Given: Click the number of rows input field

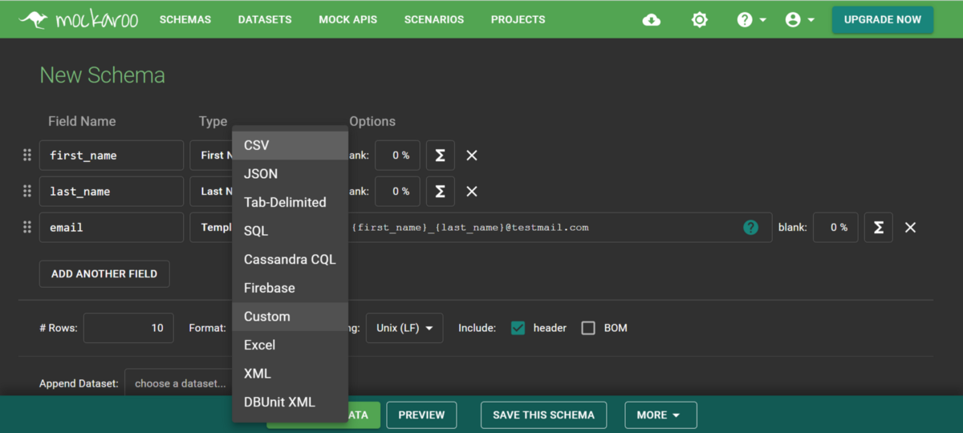Looking at the screenshot, I should click(x=128, y=328).
